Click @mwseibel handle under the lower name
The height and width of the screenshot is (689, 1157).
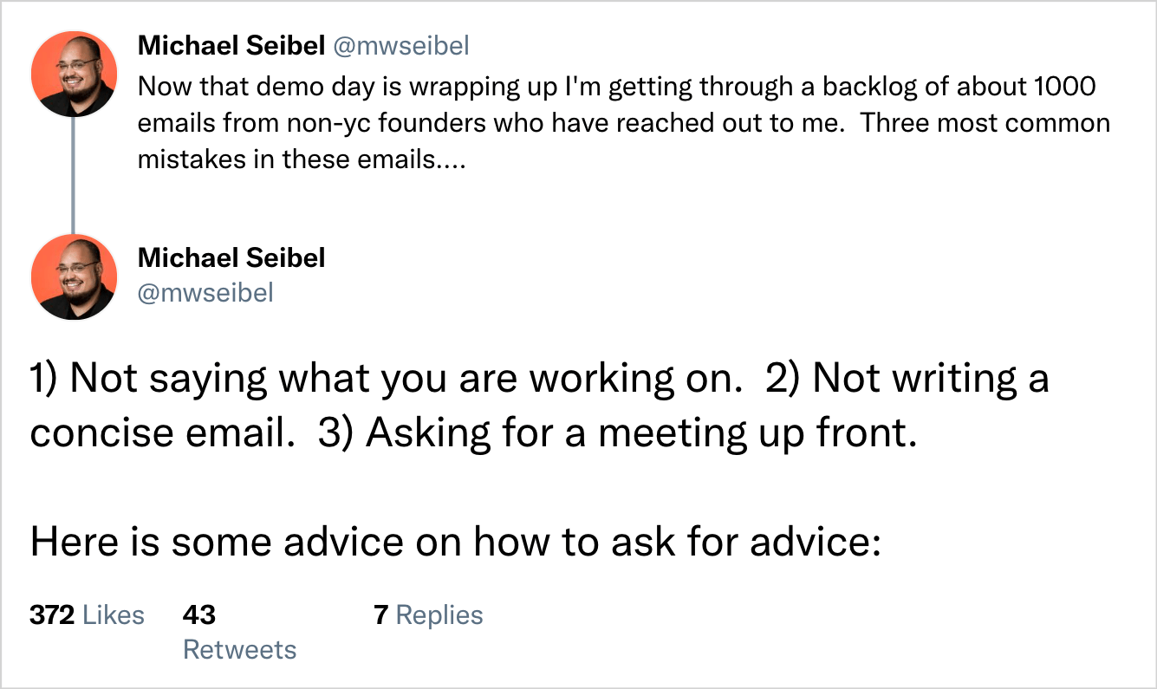coord(205,293)
